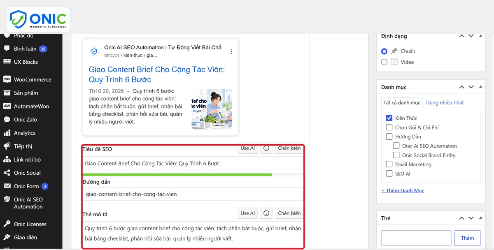Click the Thêm tag button
494x250 pixels.
point(467,238)
